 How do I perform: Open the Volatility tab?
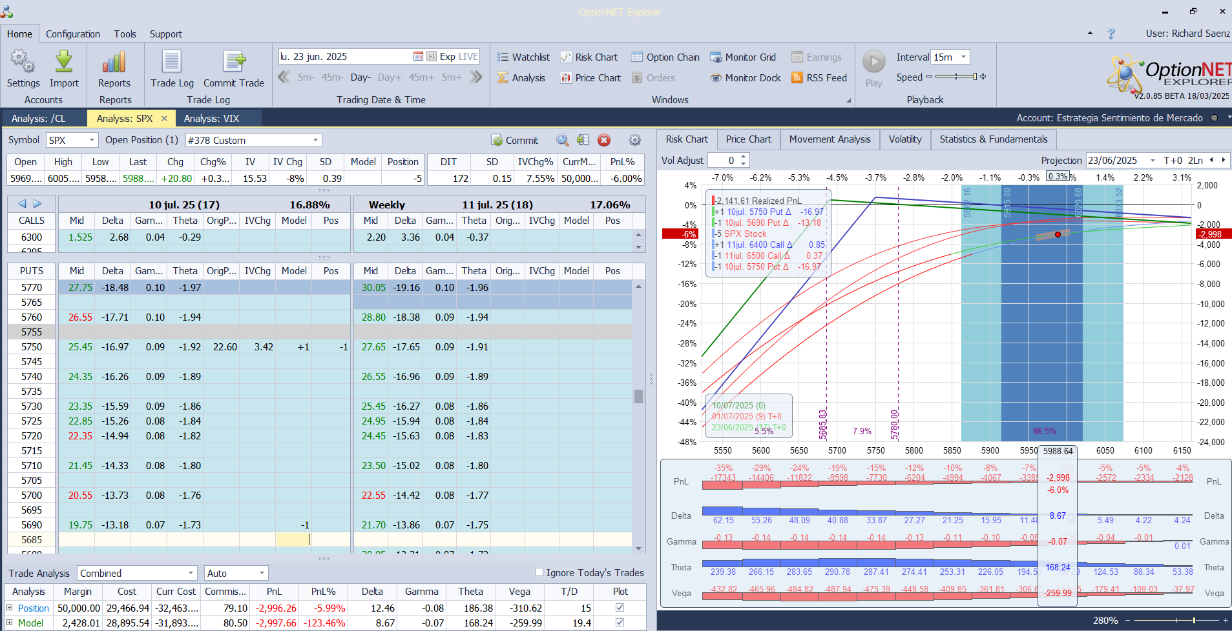point(905,139)
